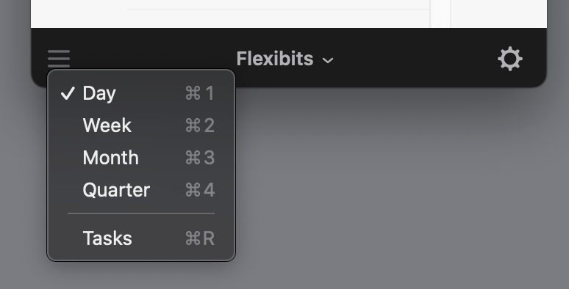Click the ⌘2 shortcut beside Week
The width and height of the screenshot is (569, 289).
coord(200,125)
